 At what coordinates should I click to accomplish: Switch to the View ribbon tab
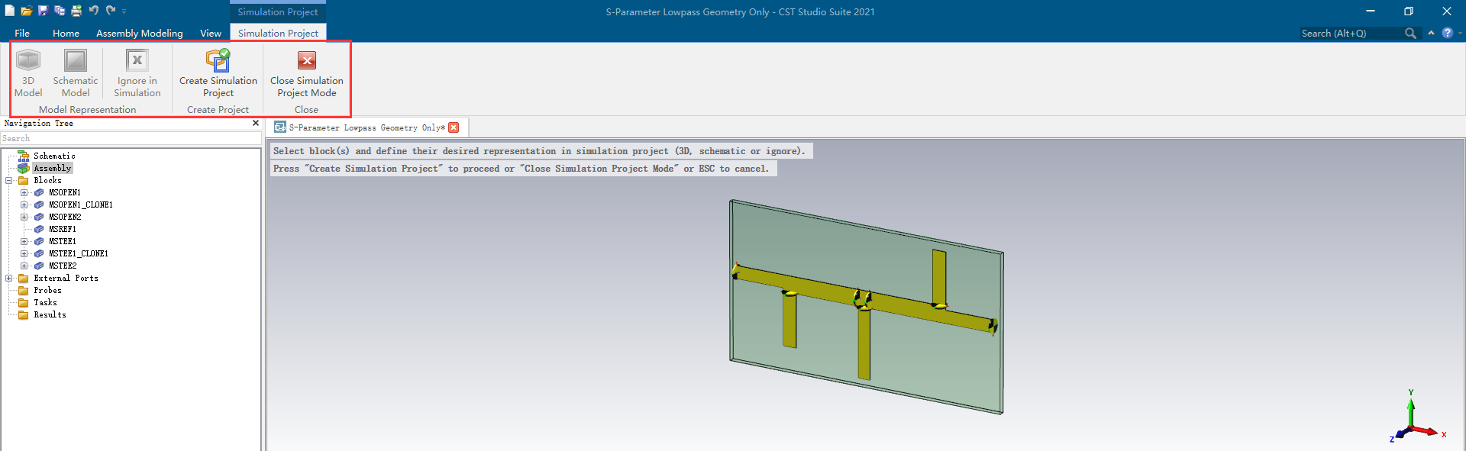tap(211, 33)
